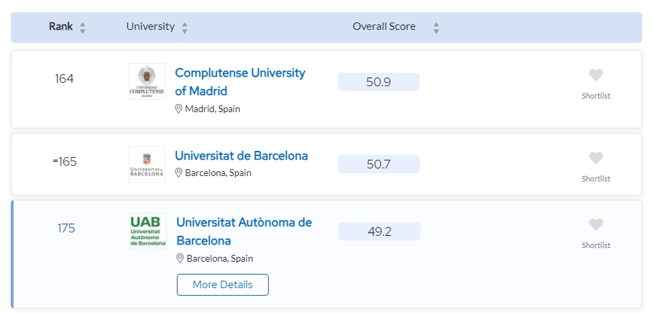The image size is (653, 314).
Task: Sort table by Rank arrows
Action: tap(83, 28)
